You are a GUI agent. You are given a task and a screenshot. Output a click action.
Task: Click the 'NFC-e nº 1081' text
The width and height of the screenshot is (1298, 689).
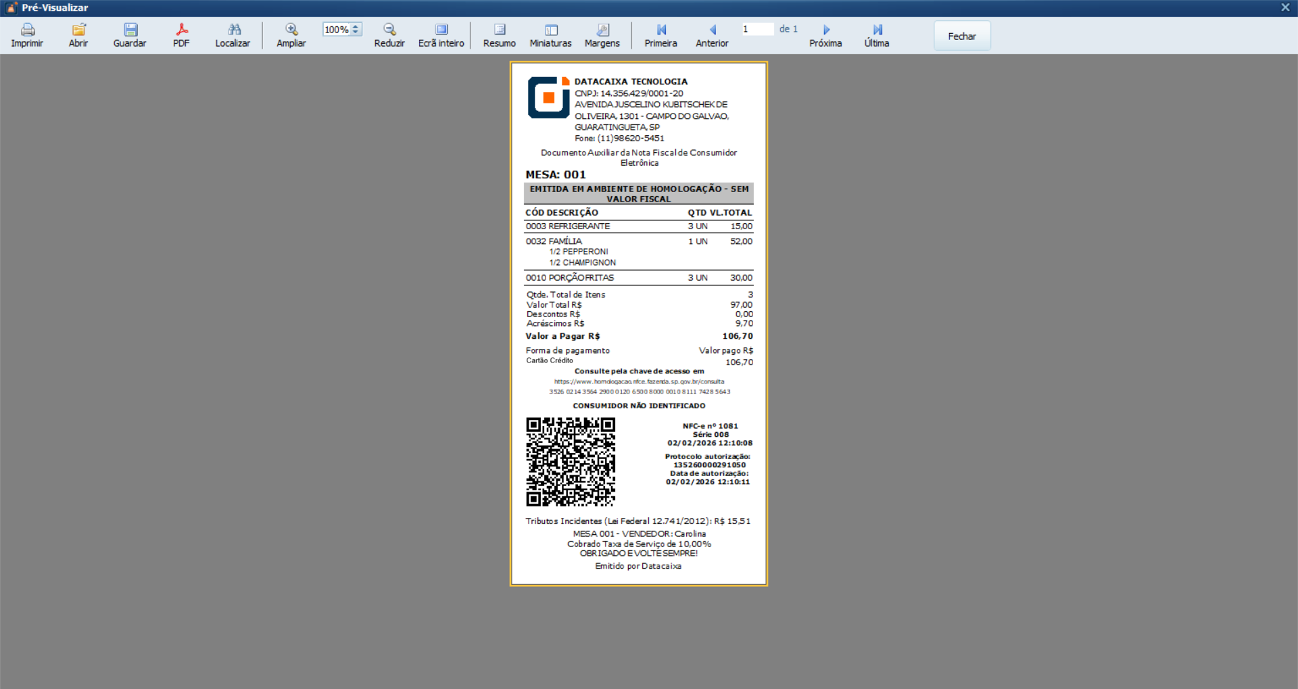(x=710, y=426)
